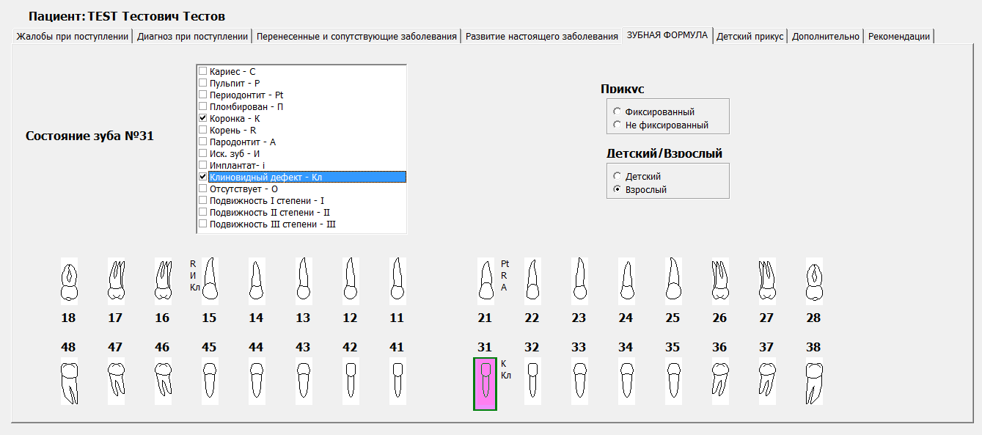
Task: Click the highlighted pink tooth 31
Action: (x=485, y=384)
